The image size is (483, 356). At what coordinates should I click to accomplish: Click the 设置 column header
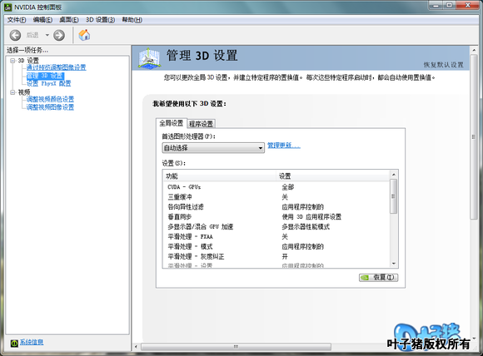[333, 176]
